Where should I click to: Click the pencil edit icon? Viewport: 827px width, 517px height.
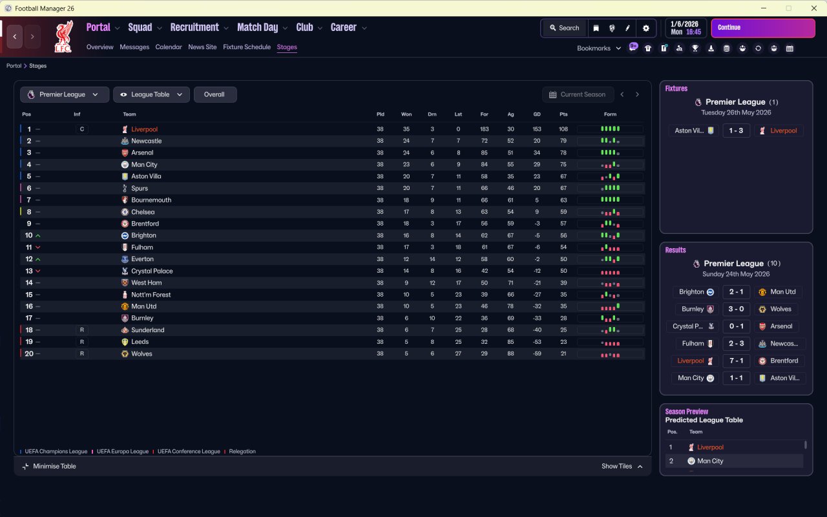tap(628, 28)
